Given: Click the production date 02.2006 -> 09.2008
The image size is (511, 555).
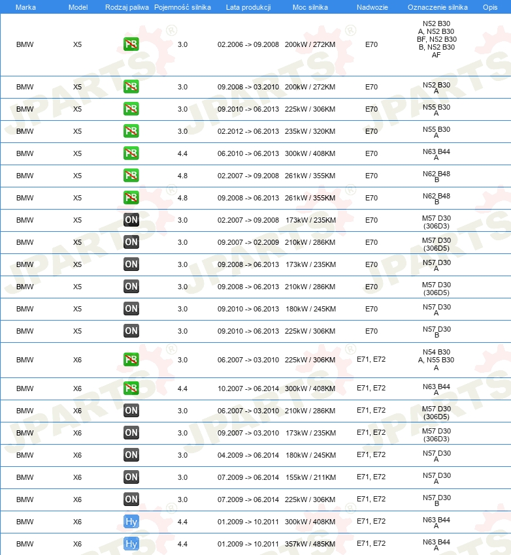Looking at the screenshot, I should 248,44.
